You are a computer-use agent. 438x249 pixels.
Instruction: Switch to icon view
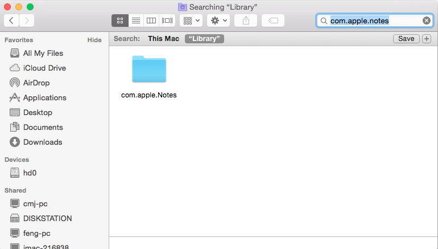[x=120, y=21]
